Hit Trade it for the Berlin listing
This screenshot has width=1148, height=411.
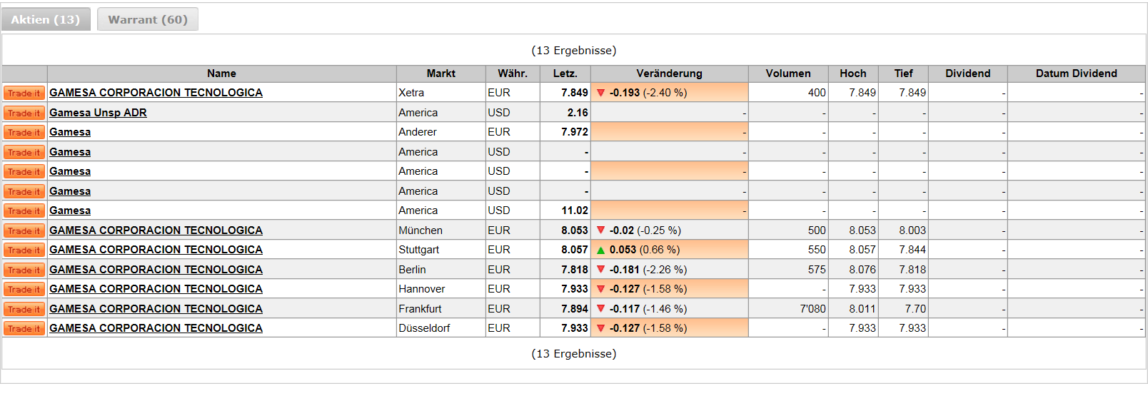coord(24,270)
